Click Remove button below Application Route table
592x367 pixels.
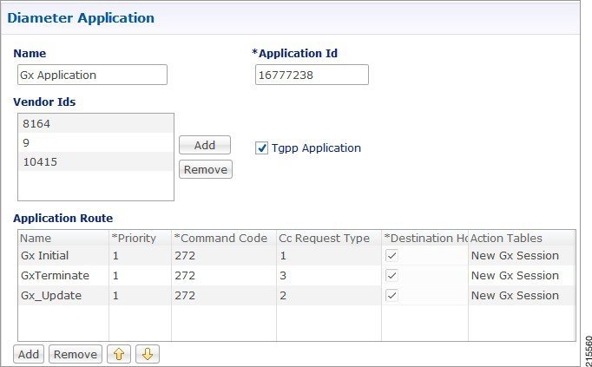[x=76, y=354]
